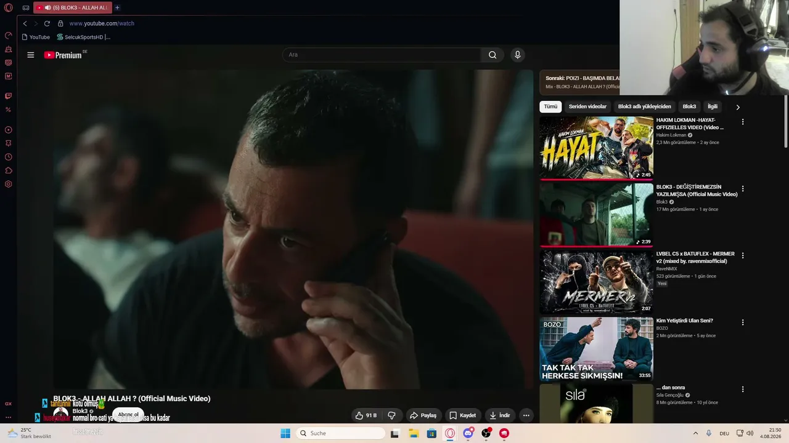Image resolution: width=789 pixels, height=443 pixels.
Task: Open File Explorer from the taskbar
Action: 414,433
